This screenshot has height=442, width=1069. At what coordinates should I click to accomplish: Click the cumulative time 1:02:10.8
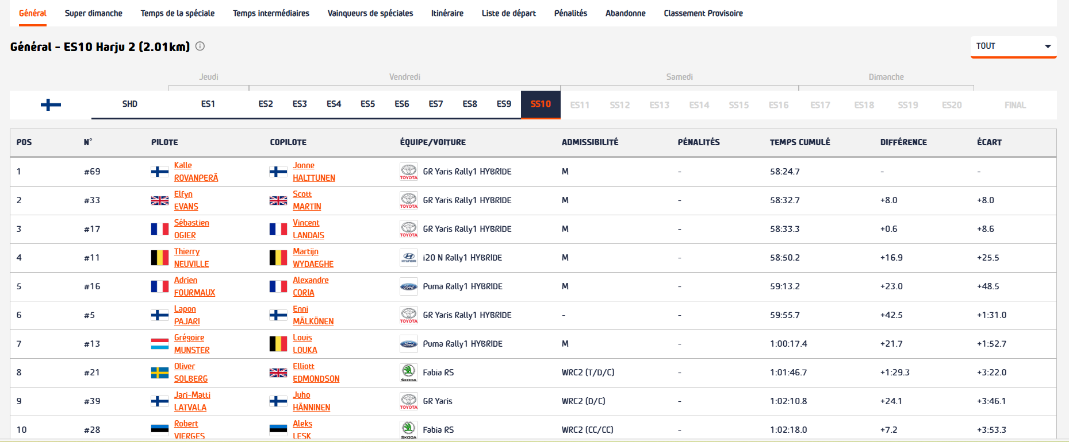point(788,401)
